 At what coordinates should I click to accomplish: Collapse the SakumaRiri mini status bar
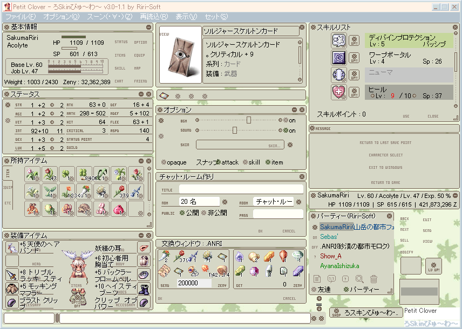(x=455, y=195)
